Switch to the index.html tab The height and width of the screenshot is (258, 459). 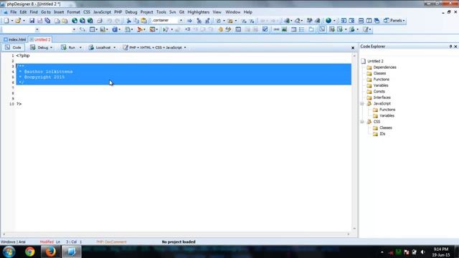tap(15, 39)
